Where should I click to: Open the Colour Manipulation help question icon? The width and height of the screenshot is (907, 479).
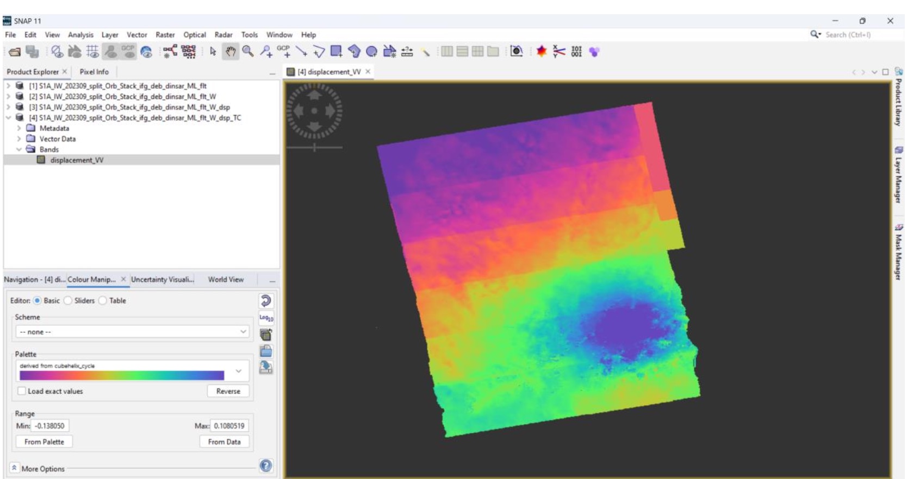point(266,465)
